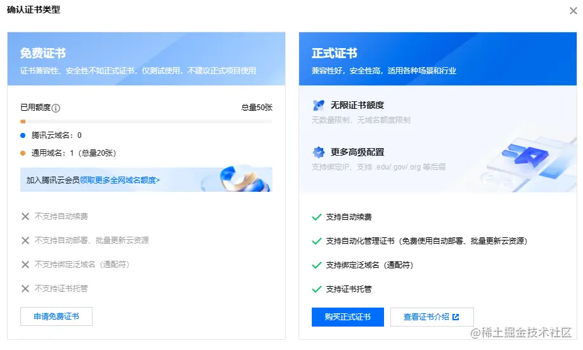
Task: Click the 申请免费证书 button
Action: click(56, 316)
